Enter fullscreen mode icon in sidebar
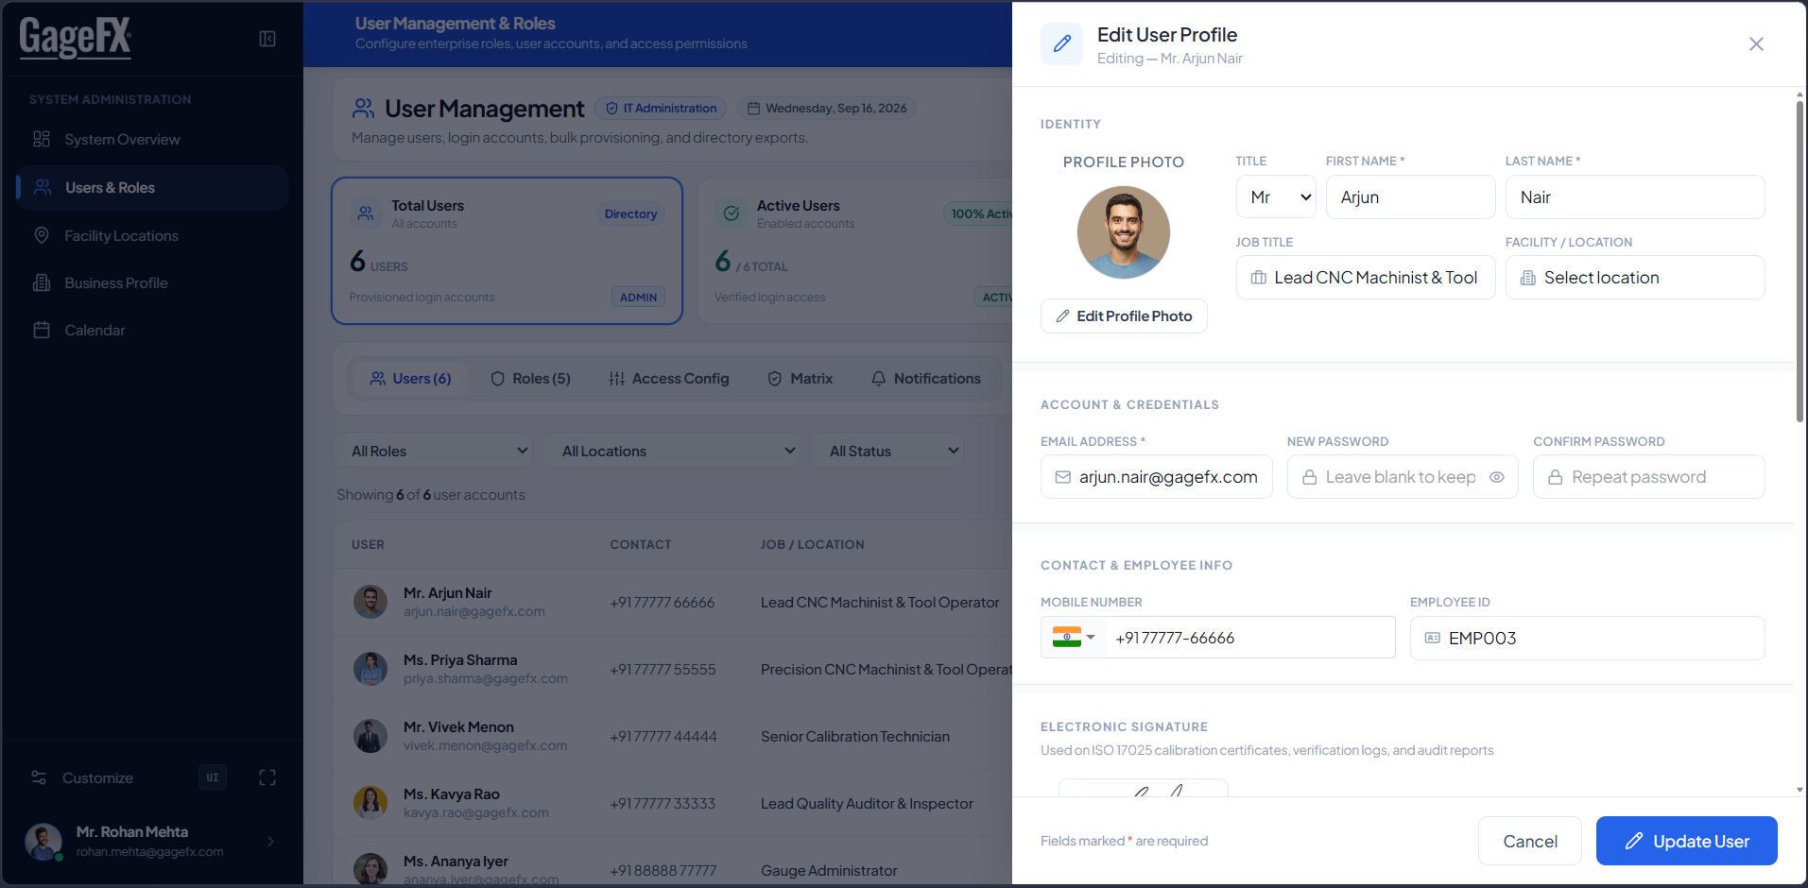The height and width of the screenshot is (888, 1808). pyautogui.click(x=267, y=778)
